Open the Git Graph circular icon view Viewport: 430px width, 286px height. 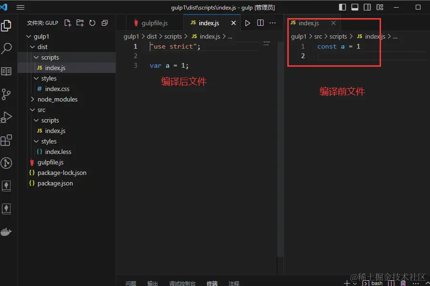(6, 163)
